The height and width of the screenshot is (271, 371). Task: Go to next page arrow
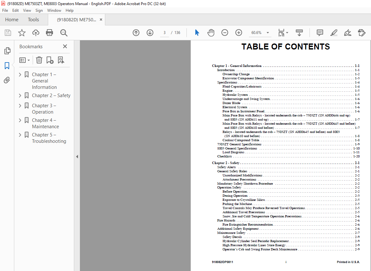(150, 33)
